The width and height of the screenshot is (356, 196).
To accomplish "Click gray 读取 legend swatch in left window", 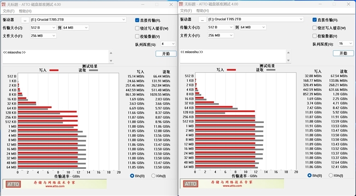I will pyautogui.click(x=93, y=70).
